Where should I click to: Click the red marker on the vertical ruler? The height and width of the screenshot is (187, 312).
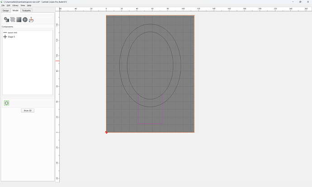(x=57, y=61)
